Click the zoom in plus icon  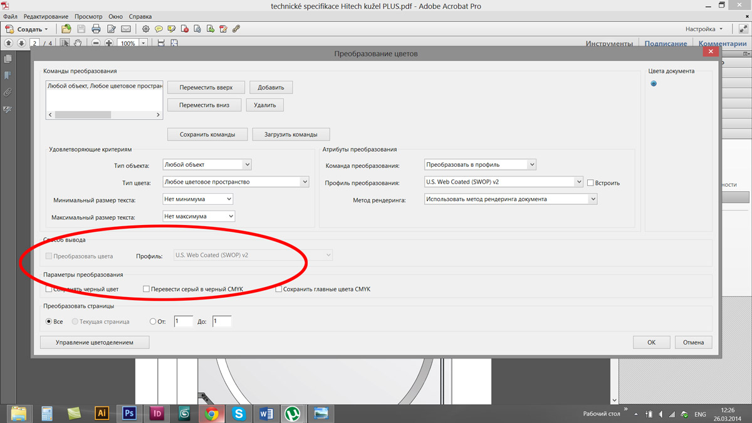click(x=109, y=43)
